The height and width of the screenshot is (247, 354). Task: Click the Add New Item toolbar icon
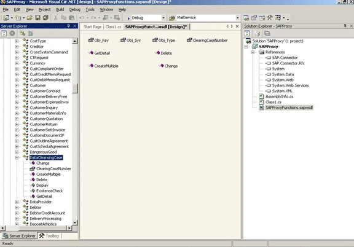point(18,18)
